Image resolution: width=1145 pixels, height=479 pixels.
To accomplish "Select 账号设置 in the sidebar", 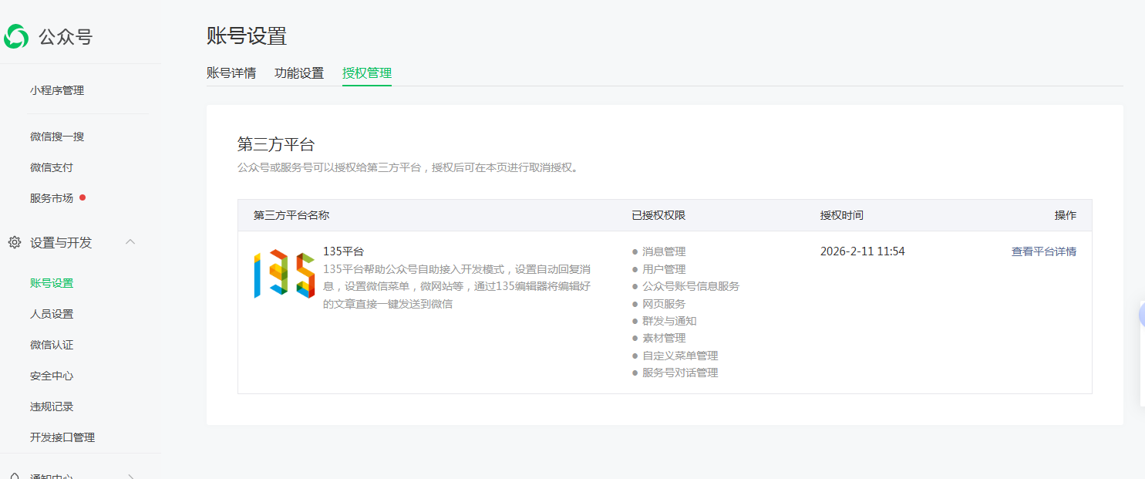I will pyautogui.click(x=52, y=283).
